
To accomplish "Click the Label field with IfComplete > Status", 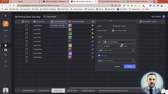I will (x=123, y=26).
